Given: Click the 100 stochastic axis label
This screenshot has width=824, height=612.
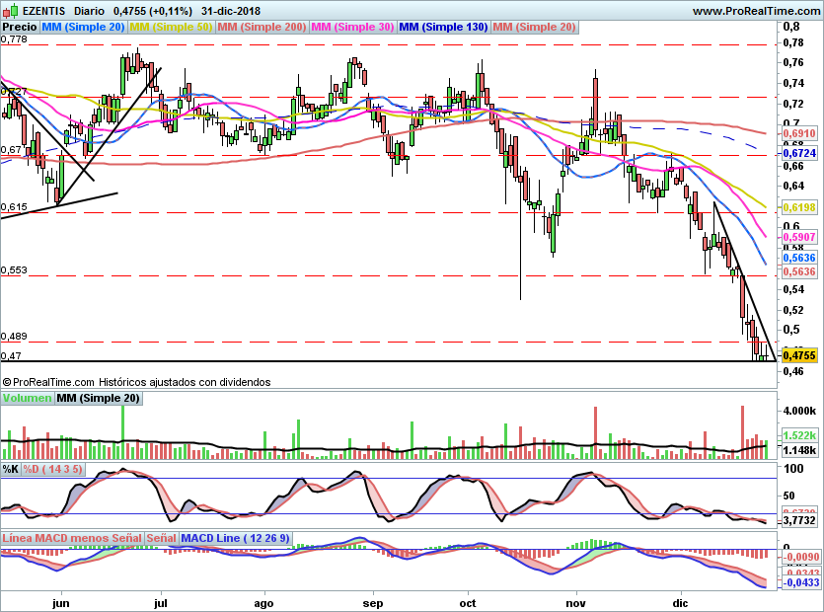Looking at the screenshot, I should tap(793, 469).
